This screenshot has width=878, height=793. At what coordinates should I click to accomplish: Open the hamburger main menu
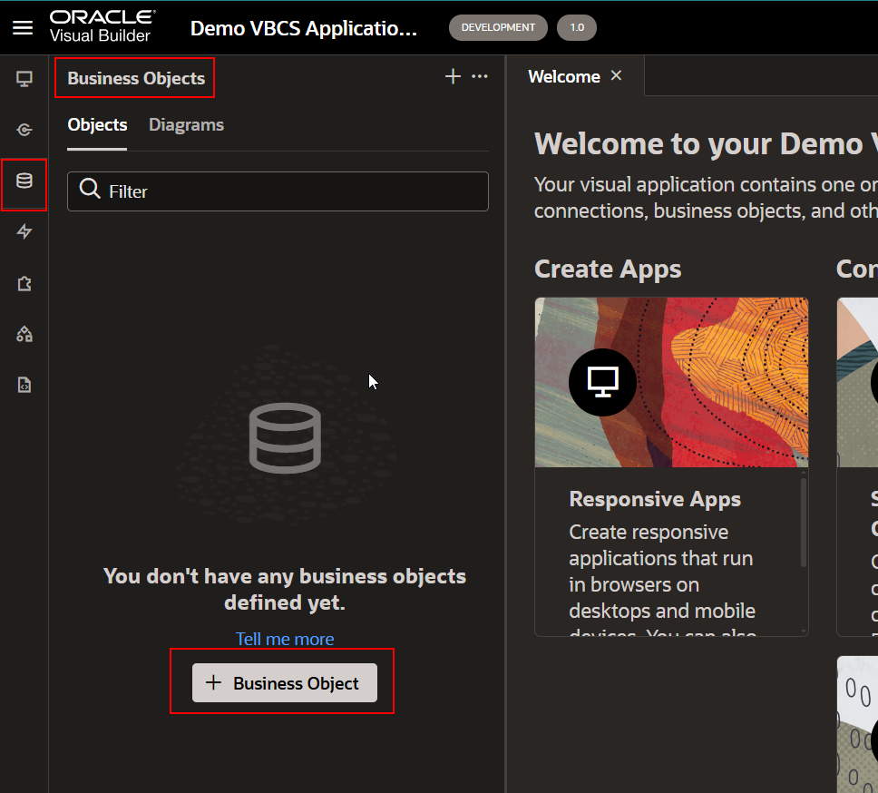23,27
